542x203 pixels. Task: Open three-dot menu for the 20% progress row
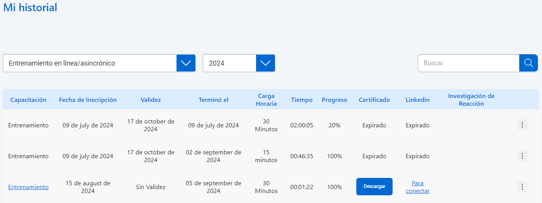pyautogui.click(x=522, y=125)
